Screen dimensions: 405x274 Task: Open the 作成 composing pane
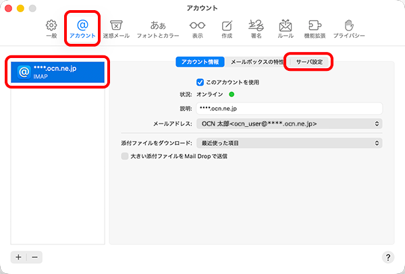point(227,28)
